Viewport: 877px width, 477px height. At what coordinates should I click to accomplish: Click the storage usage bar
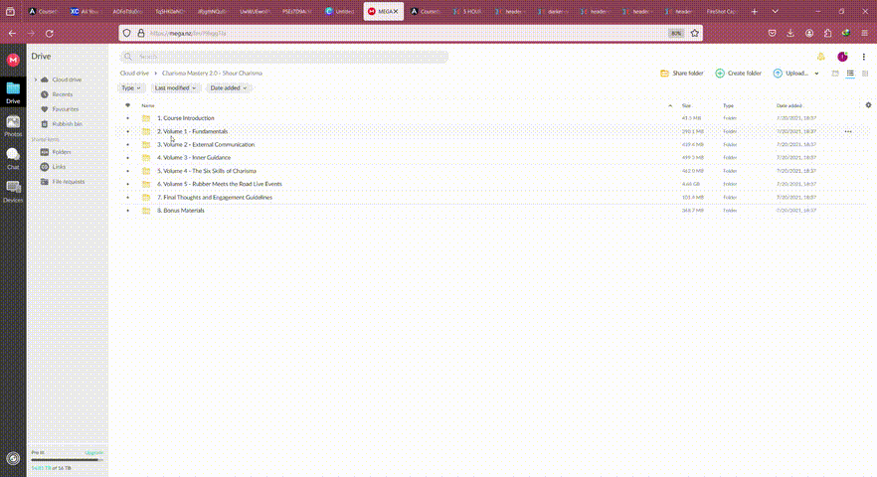point(68,460)
